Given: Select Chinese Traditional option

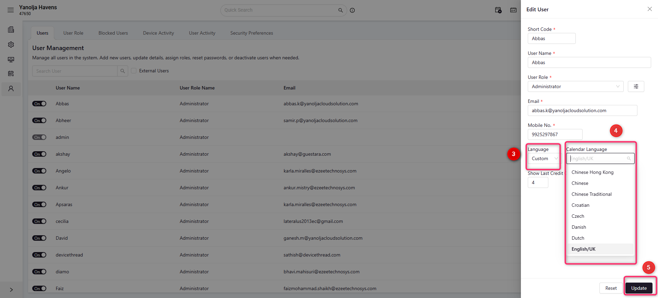Looking at the screenshot, I should 600,194.
